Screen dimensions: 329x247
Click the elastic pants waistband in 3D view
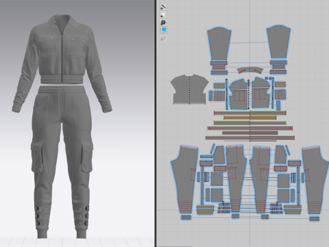pyautogui.click(x=61, y=90)
